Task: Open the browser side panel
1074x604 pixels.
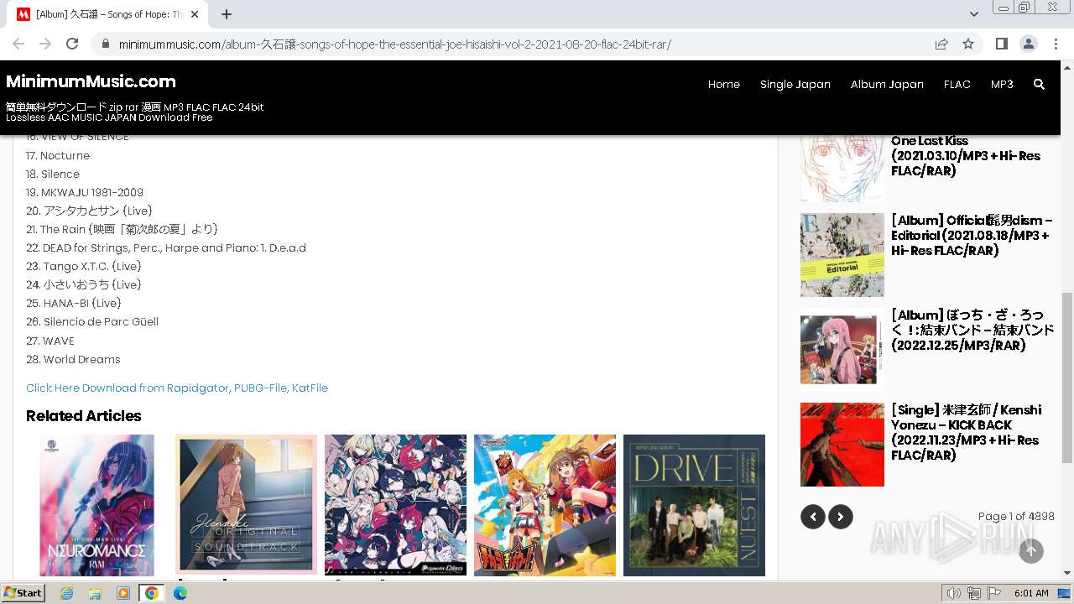Action: [1001, 44]
